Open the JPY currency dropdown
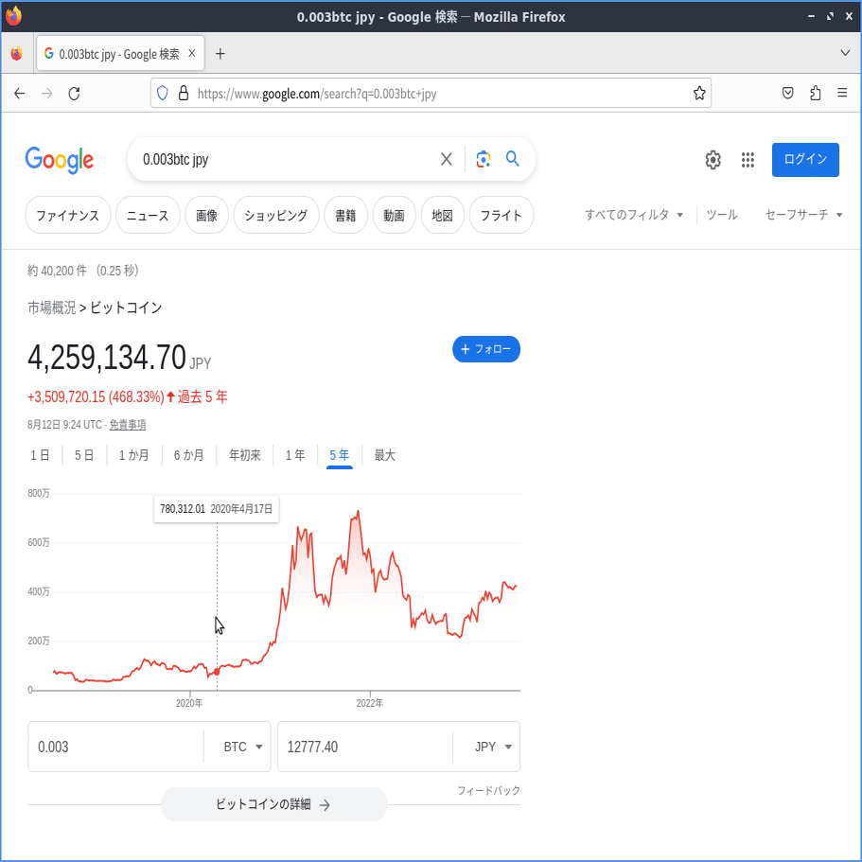Viewport: 862px width, 862px height. pyautogui.click(x=493, y=747)
